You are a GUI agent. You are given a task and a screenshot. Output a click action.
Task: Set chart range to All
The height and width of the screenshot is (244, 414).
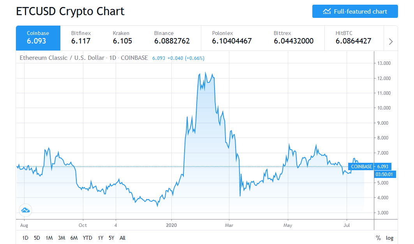click(x=123, y=238)
